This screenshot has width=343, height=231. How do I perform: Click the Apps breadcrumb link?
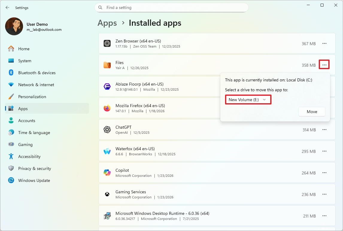click(107, 23)
